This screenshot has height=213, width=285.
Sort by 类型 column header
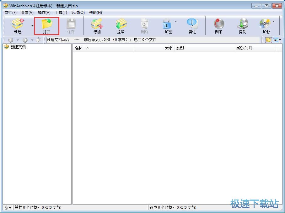pos(205,48)
